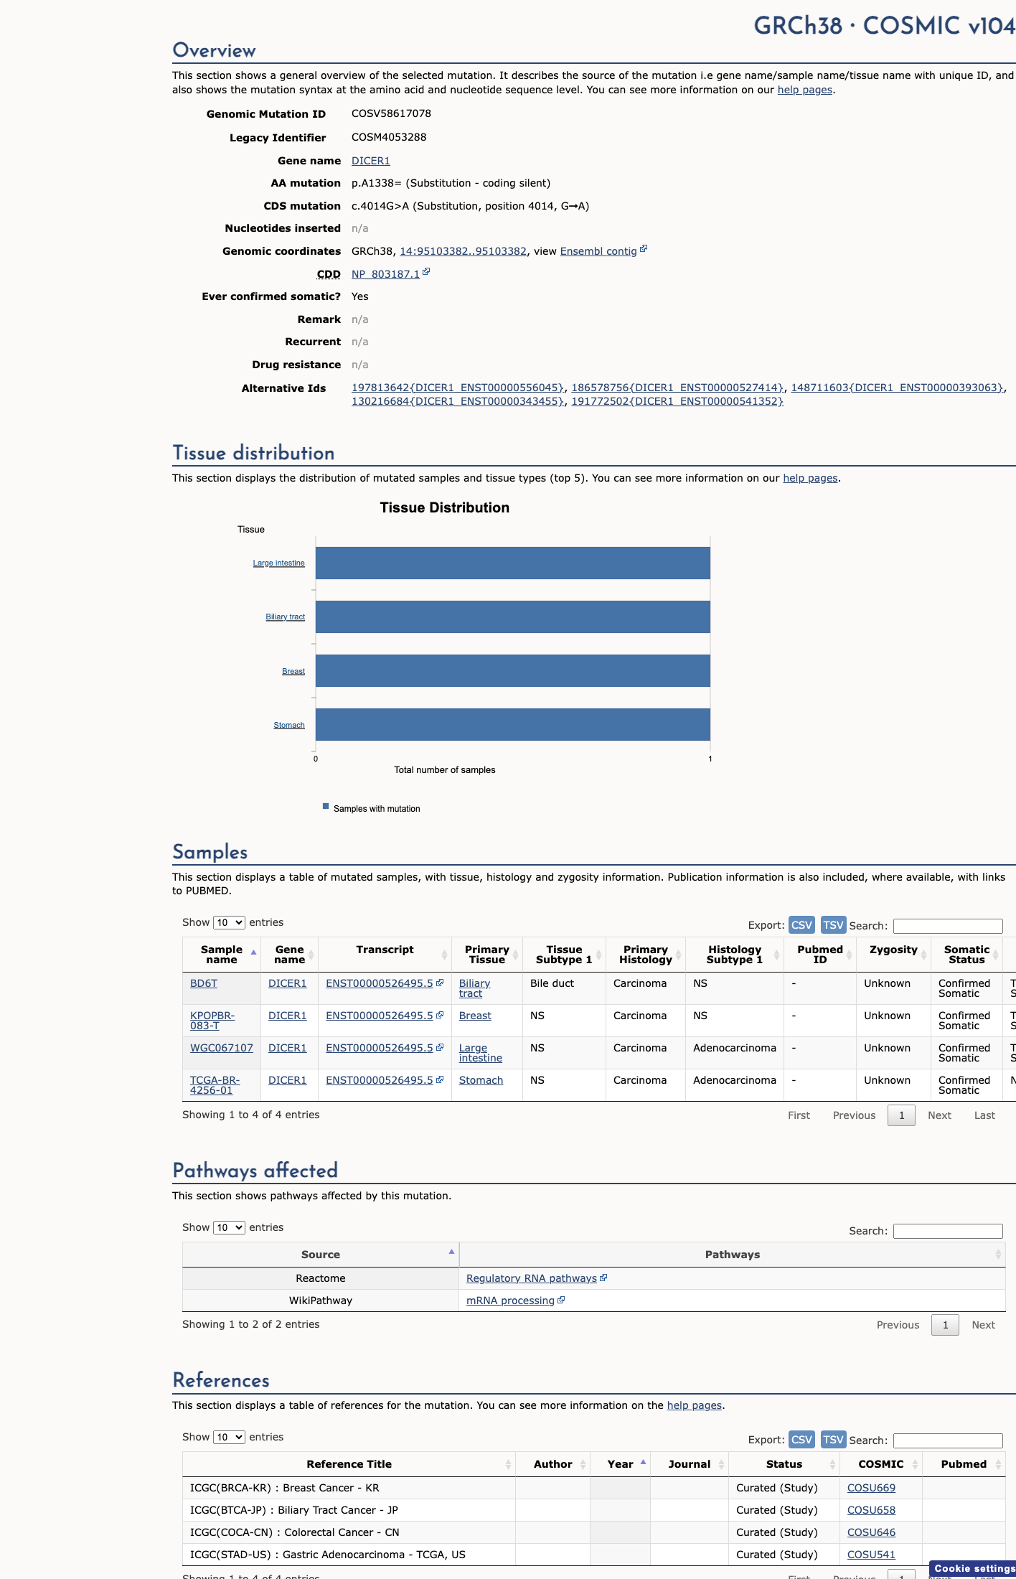The image size is (1016, 1579).
Task: Open sample KPOPBR-083-T
Action: click(212, 1021)
